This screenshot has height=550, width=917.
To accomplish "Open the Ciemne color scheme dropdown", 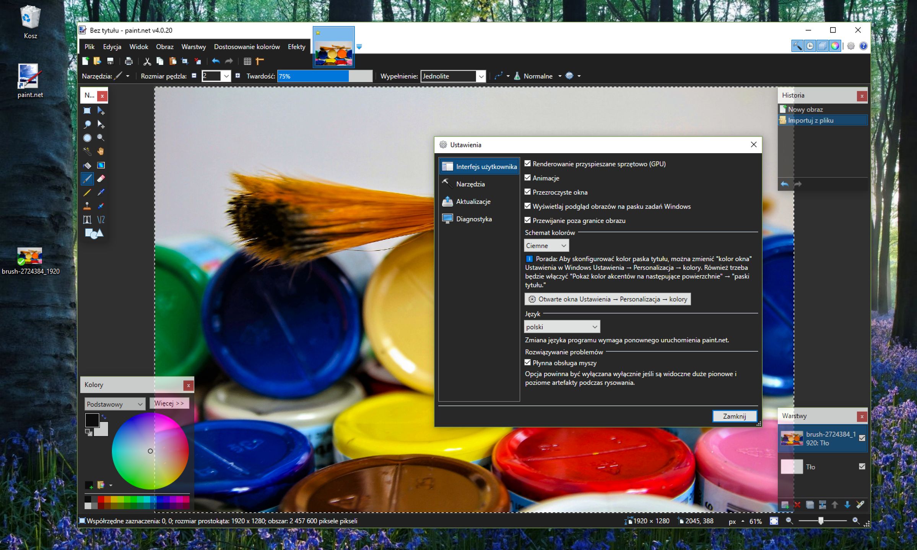I will coord(546,246).
